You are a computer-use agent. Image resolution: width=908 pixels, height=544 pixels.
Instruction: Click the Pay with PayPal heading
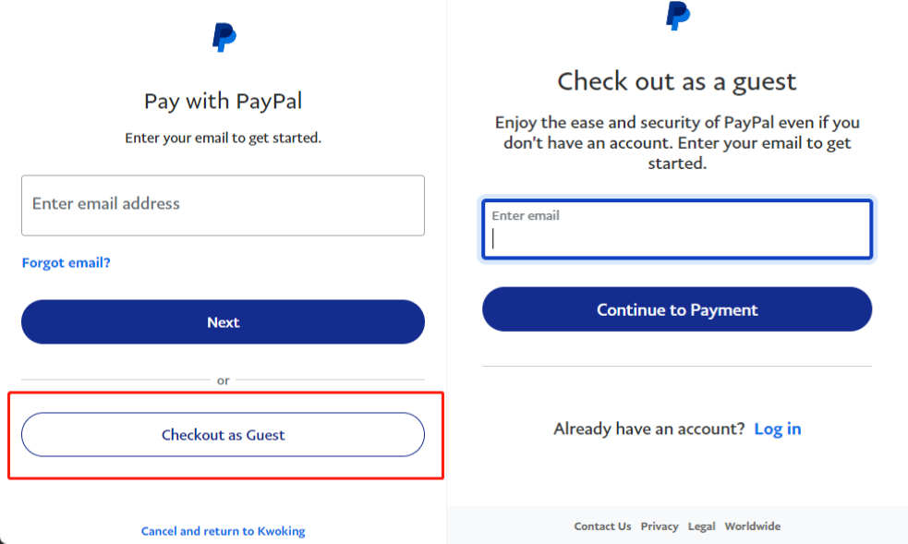point(223,101)
